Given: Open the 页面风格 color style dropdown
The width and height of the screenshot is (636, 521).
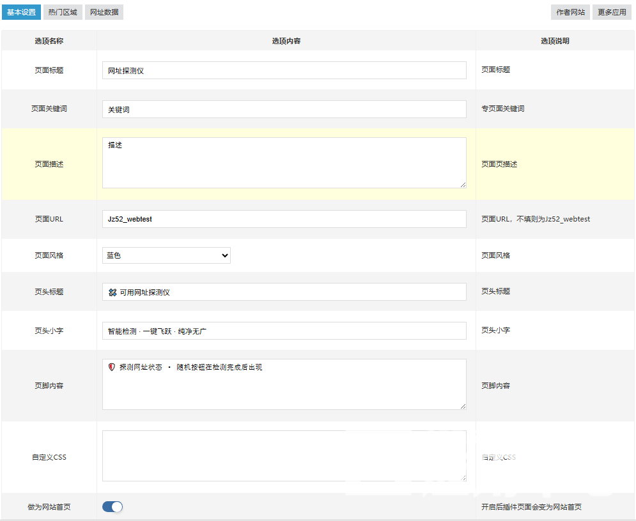Looking at the screenshot, I should click(x=166, y=255).
